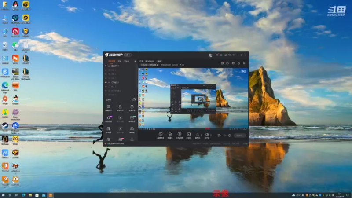The image size is (352, 198).
Task: Open microphone options dropdown arrow
Action: coord(202,135)
